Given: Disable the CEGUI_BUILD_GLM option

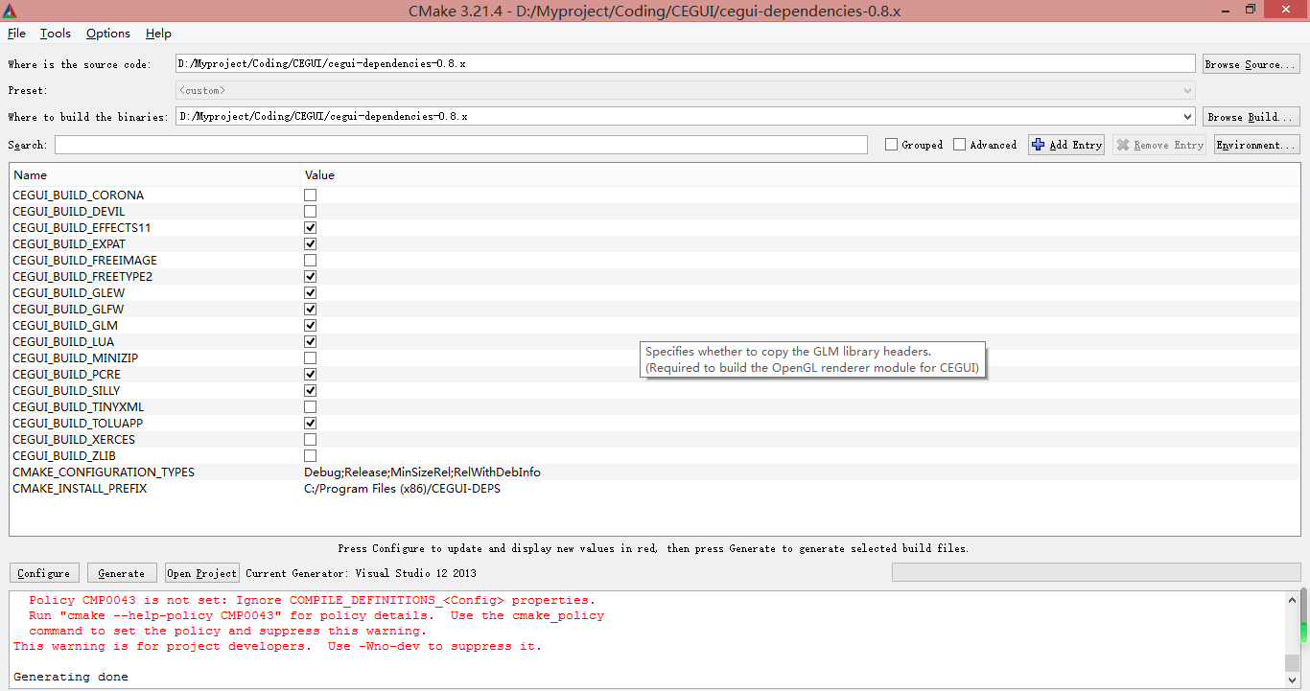Looking at the screenshot, I should (x=310, y=325).
